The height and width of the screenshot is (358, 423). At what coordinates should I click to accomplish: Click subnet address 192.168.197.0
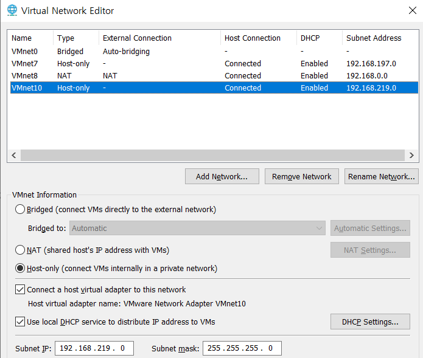[371, 64]
